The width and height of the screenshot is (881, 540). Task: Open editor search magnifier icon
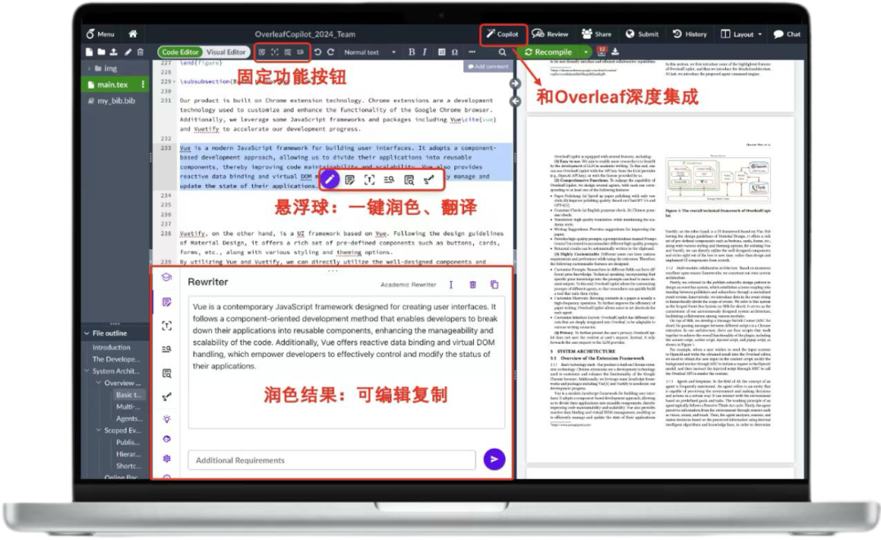pos(502,52)
